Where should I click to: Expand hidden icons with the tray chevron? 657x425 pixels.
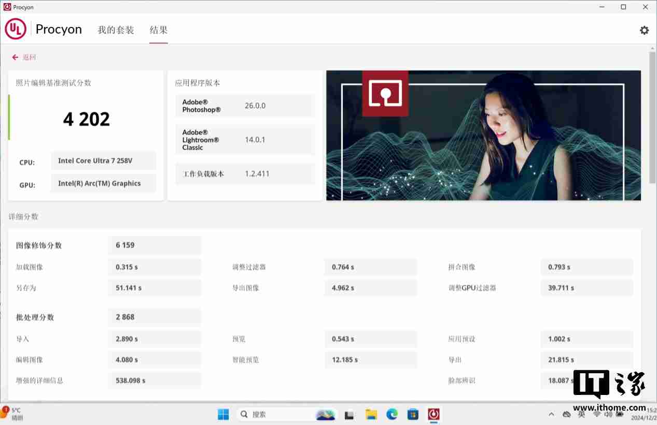pyautogui.click(x=551, y=414)
